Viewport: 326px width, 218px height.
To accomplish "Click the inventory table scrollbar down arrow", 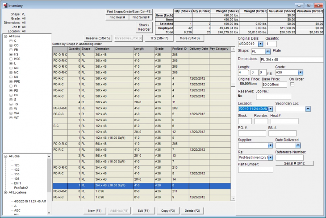I will pyautogui.click(x=233, y=199).
